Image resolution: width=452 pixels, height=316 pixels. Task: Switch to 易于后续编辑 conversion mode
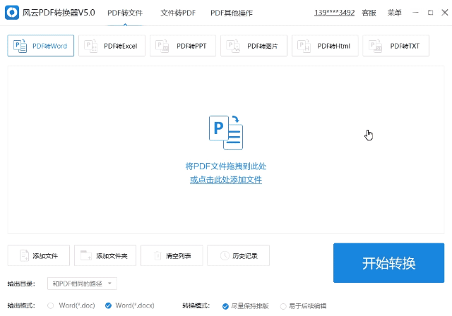pos(284,306)
